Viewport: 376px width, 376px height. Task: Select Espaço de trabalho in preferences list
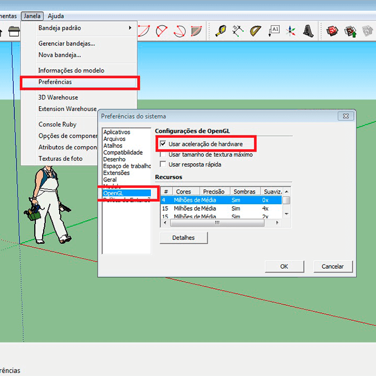127,166
